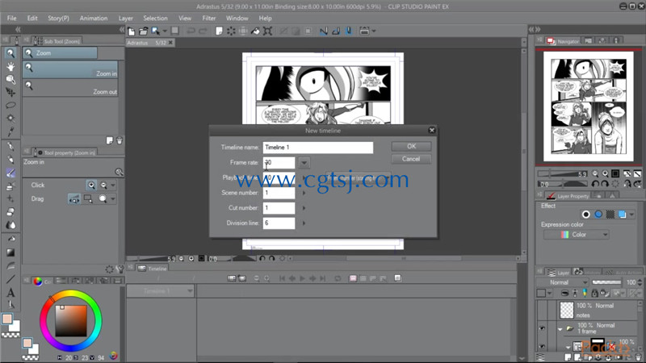
Task: Open the Edit menu
Action: pos(32,18)
